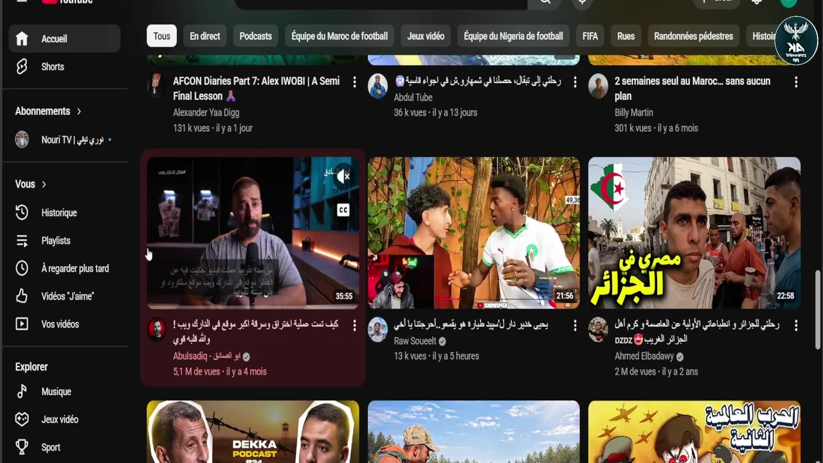
Task: Select the Podcasts filter chip
Action: coord(256,36)
